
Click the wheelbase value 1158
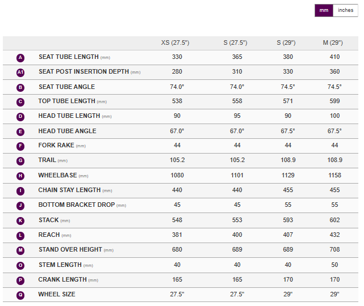pos(334,176)
